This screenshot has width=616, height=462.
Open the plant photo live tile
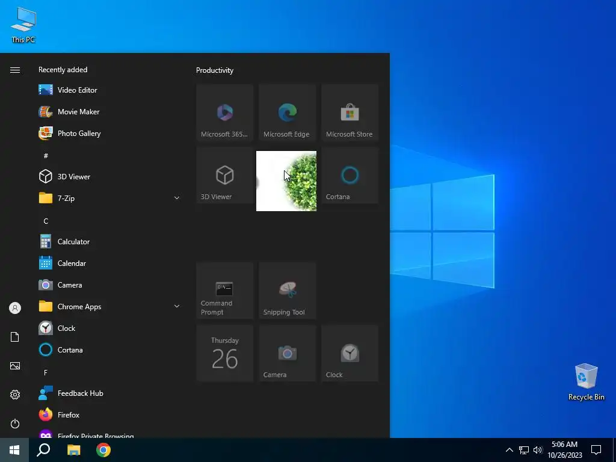[x=286, y=181]
